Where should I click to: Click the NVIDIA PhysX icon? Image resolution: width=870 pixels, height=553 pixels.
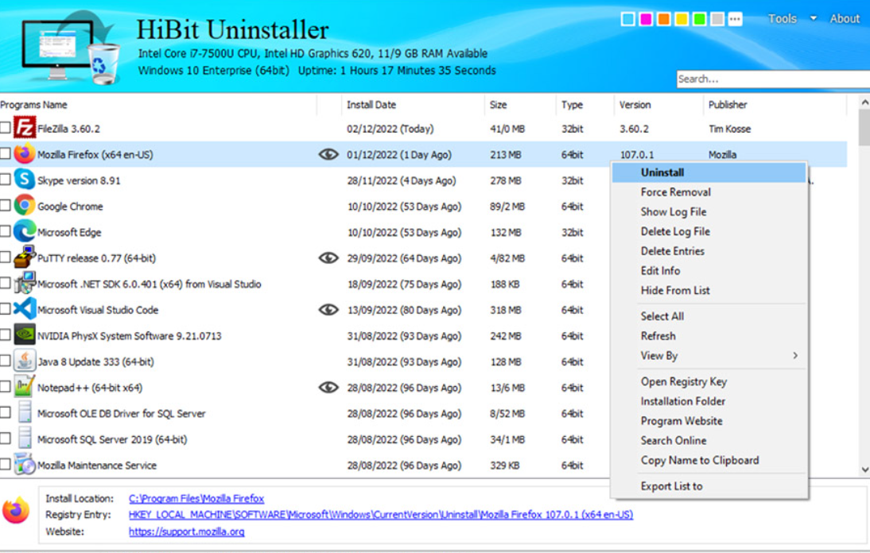[25, 335]
